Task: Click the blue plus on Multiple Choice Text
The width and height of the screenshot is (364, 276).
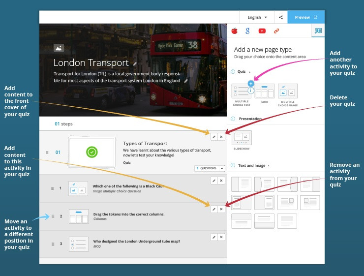Action: coord(251,84)
